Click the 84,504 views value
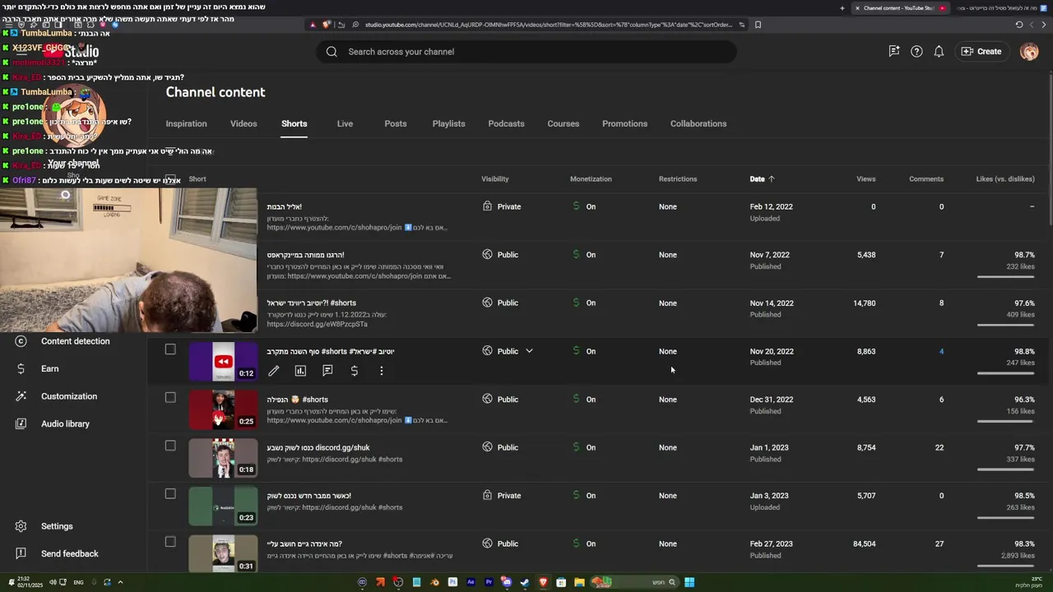1053x592 pixels. [x=864, y=543]
